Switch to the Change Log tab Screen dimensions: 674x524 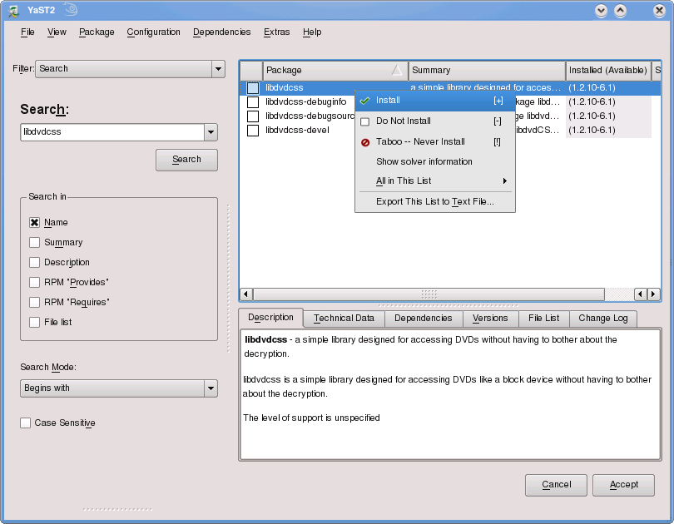[603, 319]
